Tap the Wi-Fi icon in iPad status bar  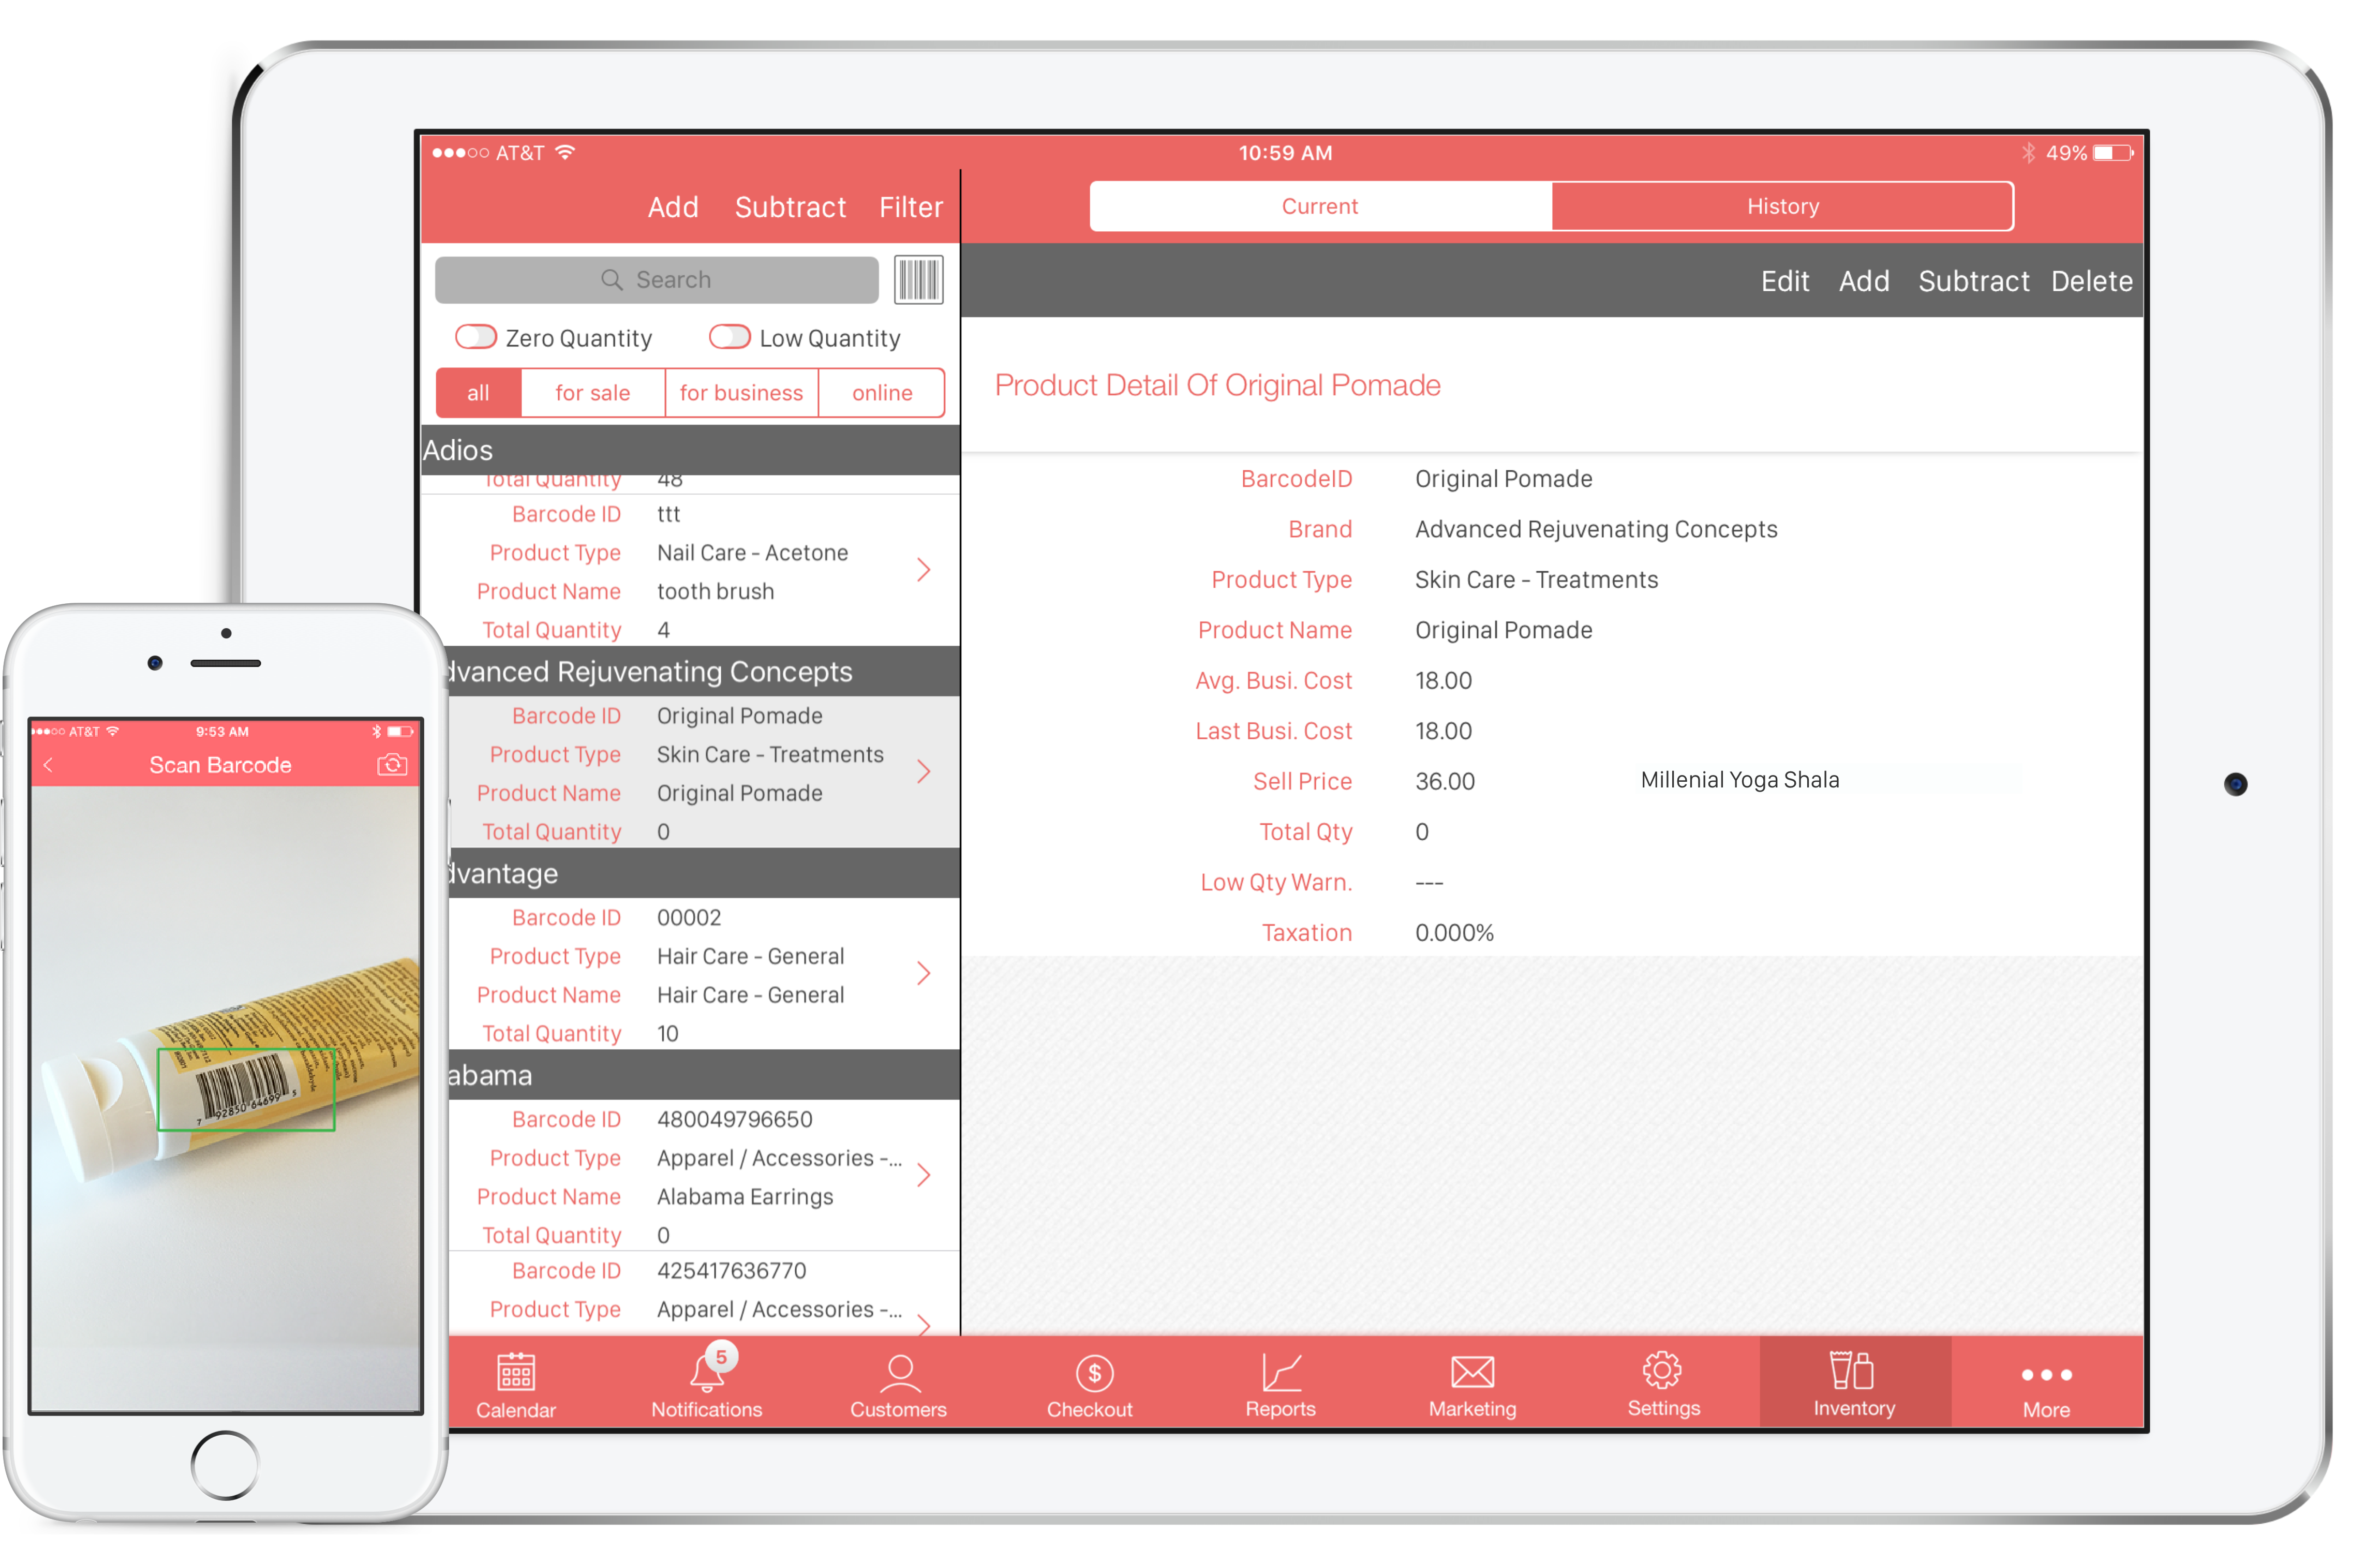point(565,152)
